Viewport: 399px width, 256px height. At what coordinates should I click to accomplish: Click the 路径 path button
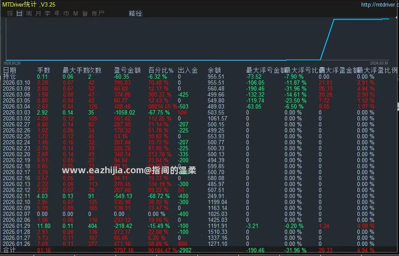(x=135, y=13)
